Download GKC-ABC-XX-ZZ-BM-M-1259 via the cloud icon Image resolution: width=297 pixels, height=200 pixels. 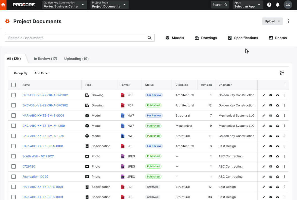click(x=277, y=126)
